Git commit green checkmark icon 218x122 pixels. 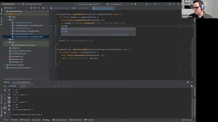click(x=163, y=4)
